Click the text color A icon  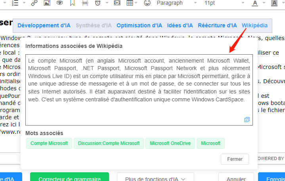(255, 3)
